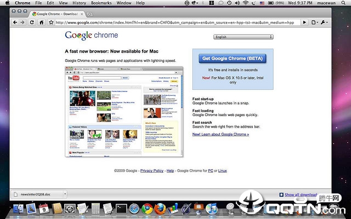Open the Chrome application menu

tap(22, 3)
